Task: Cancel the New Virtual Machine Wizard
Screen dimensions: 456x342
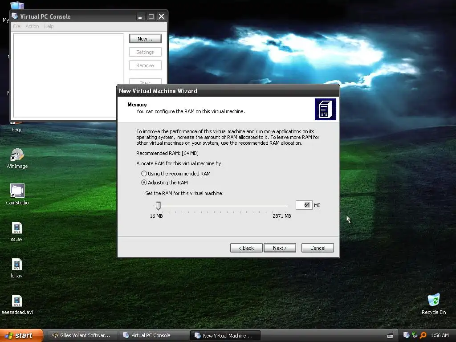Action: coord(318,248)
